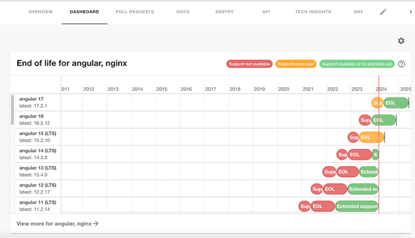415x238 pixels.
Task: Select the angular 17 row label
Action: click(x=31, y=99)
